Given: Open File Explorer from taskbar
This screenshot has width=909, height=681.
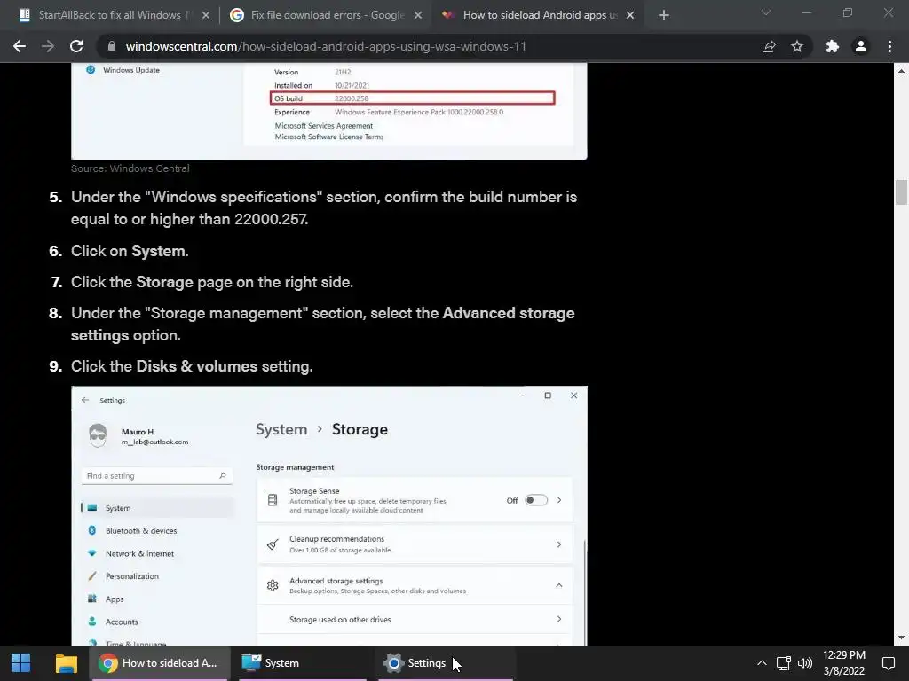Looking at the screenshot, I should click(x=66, y=663).
